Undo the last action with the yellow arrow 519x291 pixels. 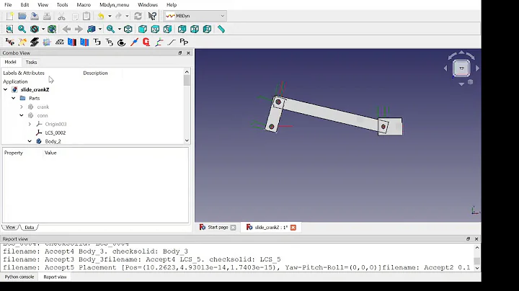click(x=101, y=16)
